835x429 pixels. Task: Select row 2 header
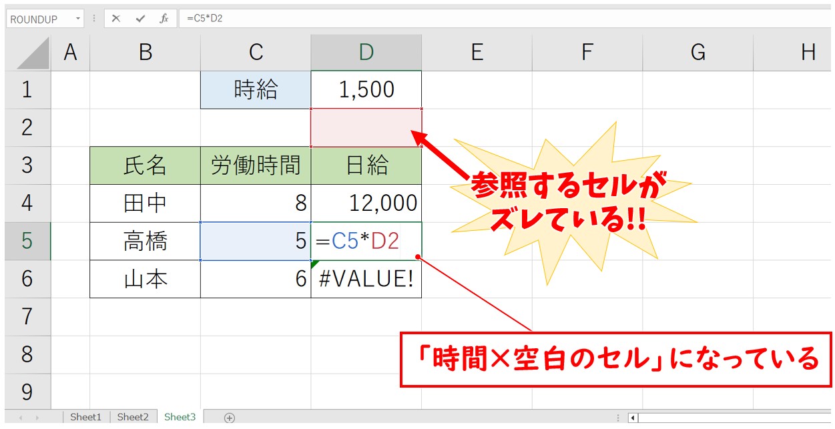click(27, 127)
